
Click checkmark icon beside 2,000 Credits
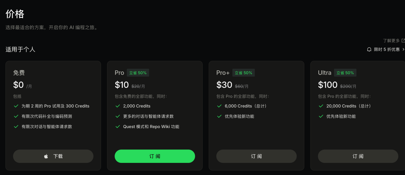117,106
